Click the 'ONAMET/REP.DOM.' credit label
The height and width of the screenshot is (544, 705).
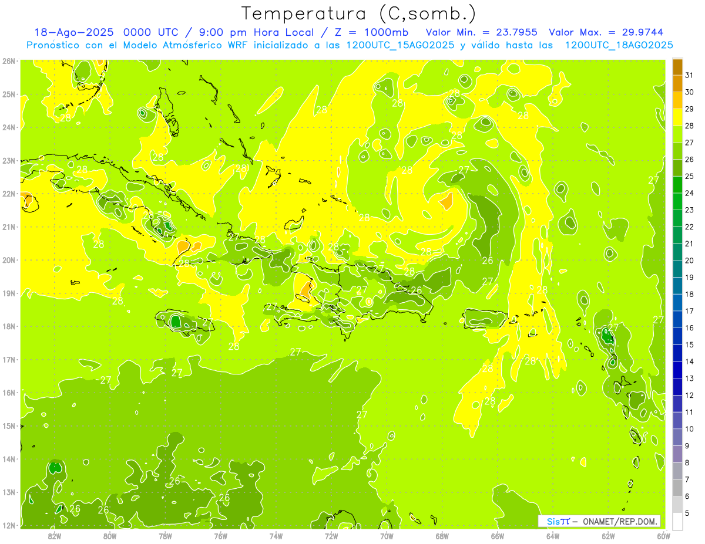tap(620, 521)
